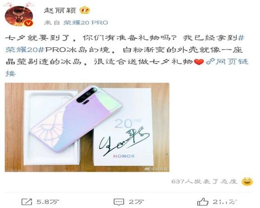Open the poster's round avatar picture
This screenshot has width=260, height=208.
[x=19, y=16]
